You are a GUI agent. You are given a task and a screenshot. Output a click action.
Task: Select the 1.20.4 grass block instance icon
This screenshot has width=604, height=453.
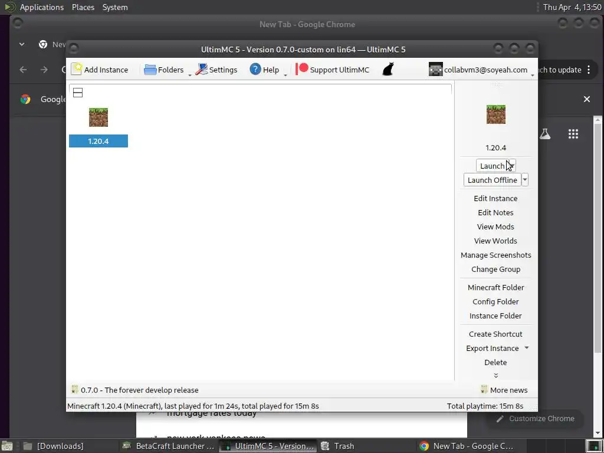pyautogui.click(x=99, y=117)
